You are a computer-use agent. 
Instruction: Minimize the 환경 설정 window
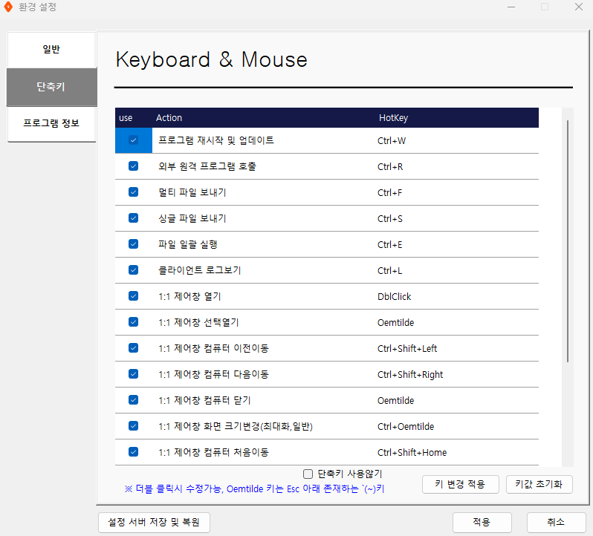[x=511, y=7]
